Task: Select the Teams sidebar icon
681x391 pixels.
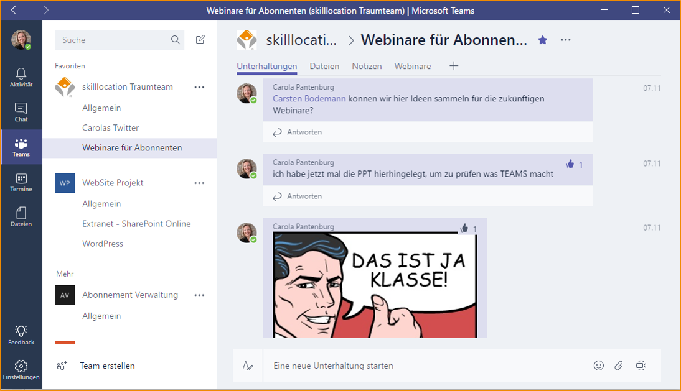Action: pyautogui.click(x=21, y=147)
